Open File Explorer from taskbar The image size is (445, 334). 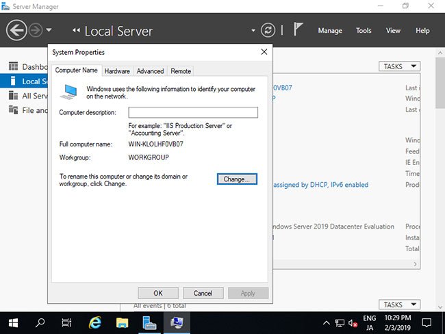[x=123, y=322]
